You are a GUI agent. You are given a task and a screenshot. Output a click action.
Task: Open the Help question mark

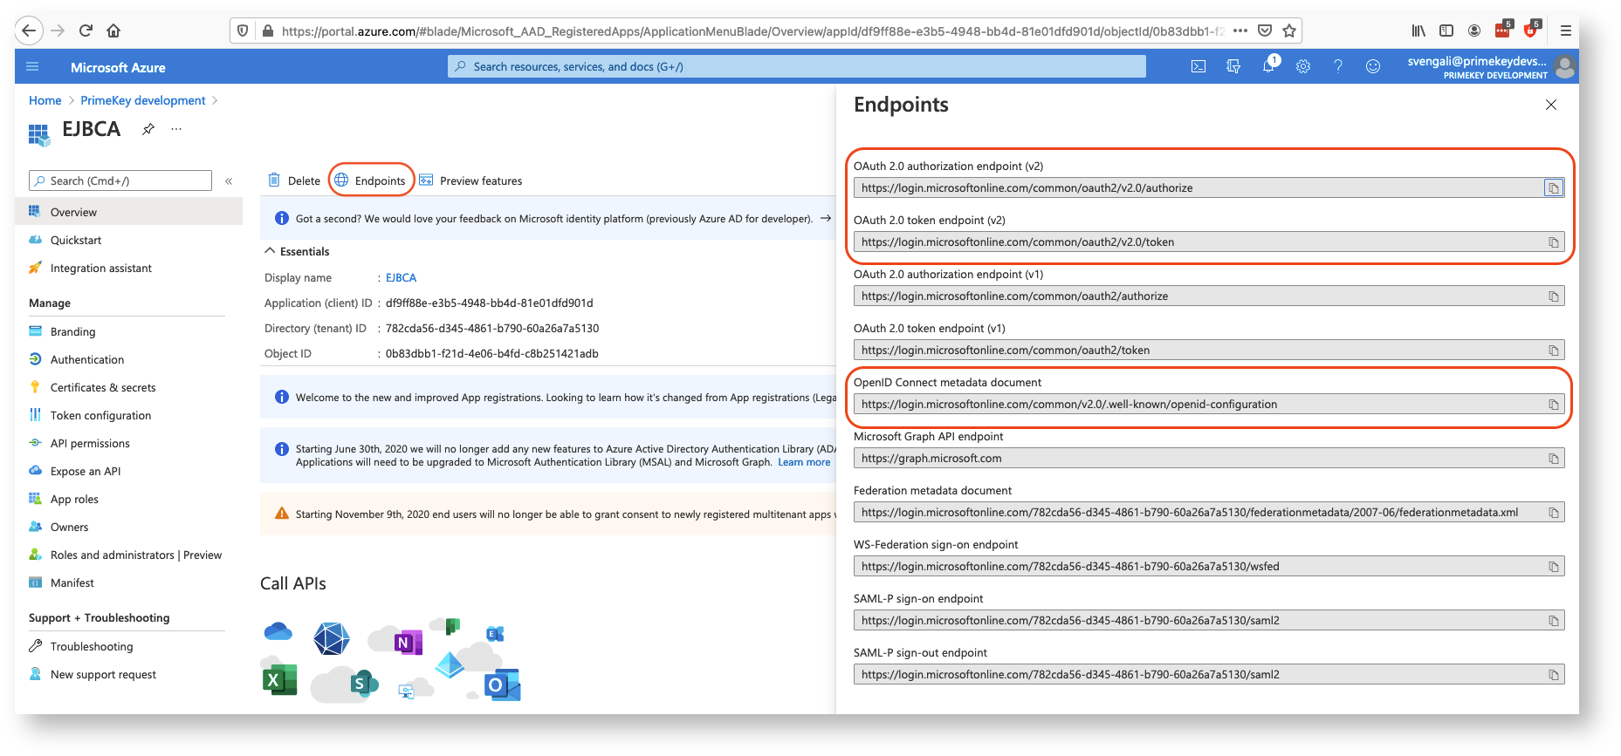pos(1338,66)
